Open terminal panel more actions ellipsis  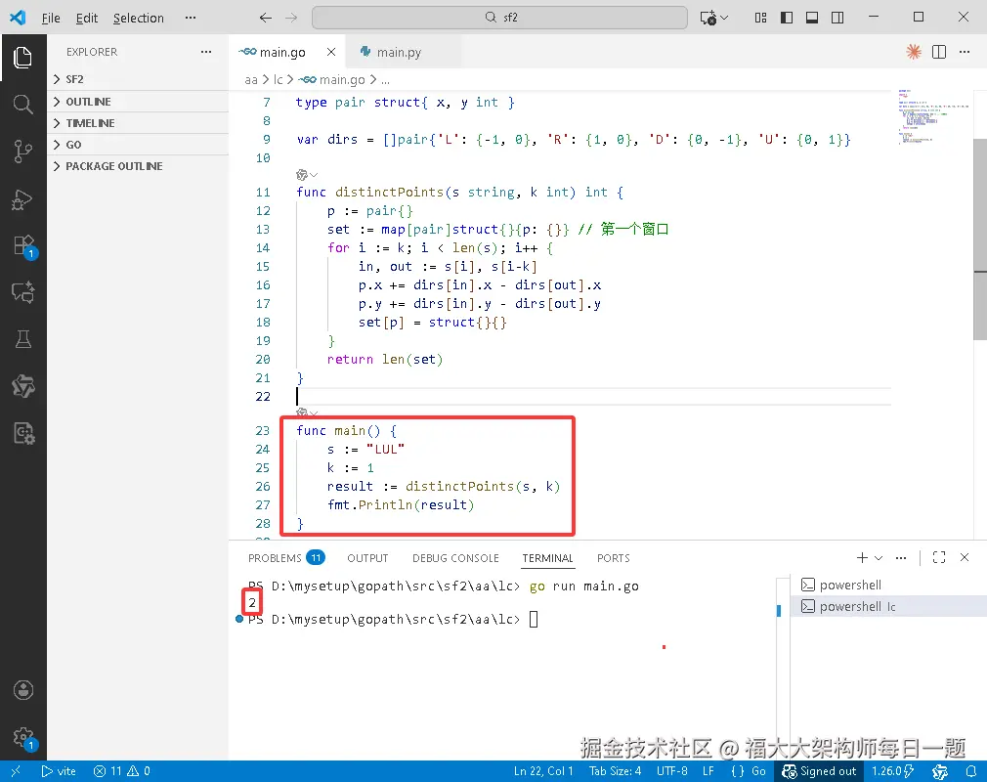tap(901, 557)
